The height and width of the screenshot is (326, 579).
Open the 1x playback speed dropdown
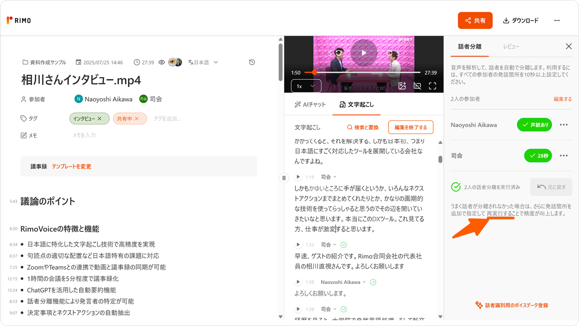tap(306, 86)
